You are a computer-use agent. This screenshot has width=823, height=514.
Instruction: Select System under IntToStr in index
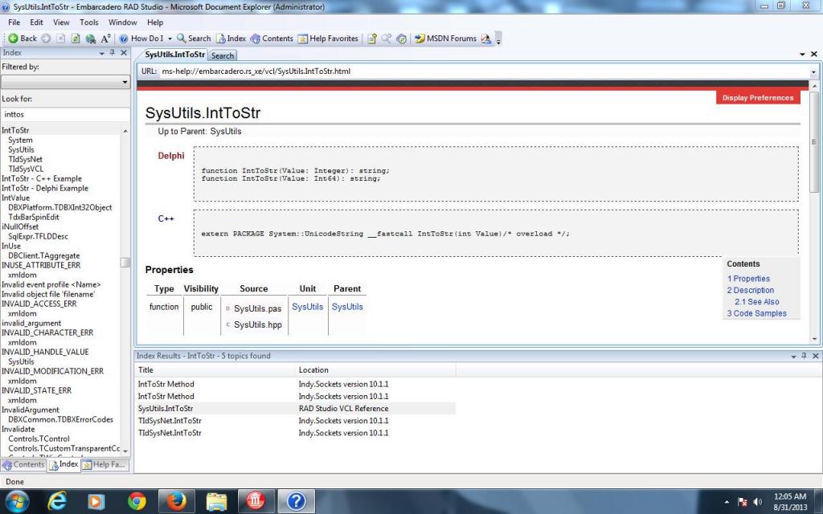tap(20, 140)
